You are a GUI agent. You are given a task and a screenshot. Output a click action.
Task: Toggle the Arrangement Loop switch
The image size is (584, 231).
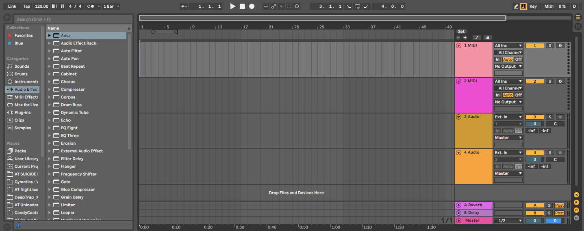(x=357, y=6)
